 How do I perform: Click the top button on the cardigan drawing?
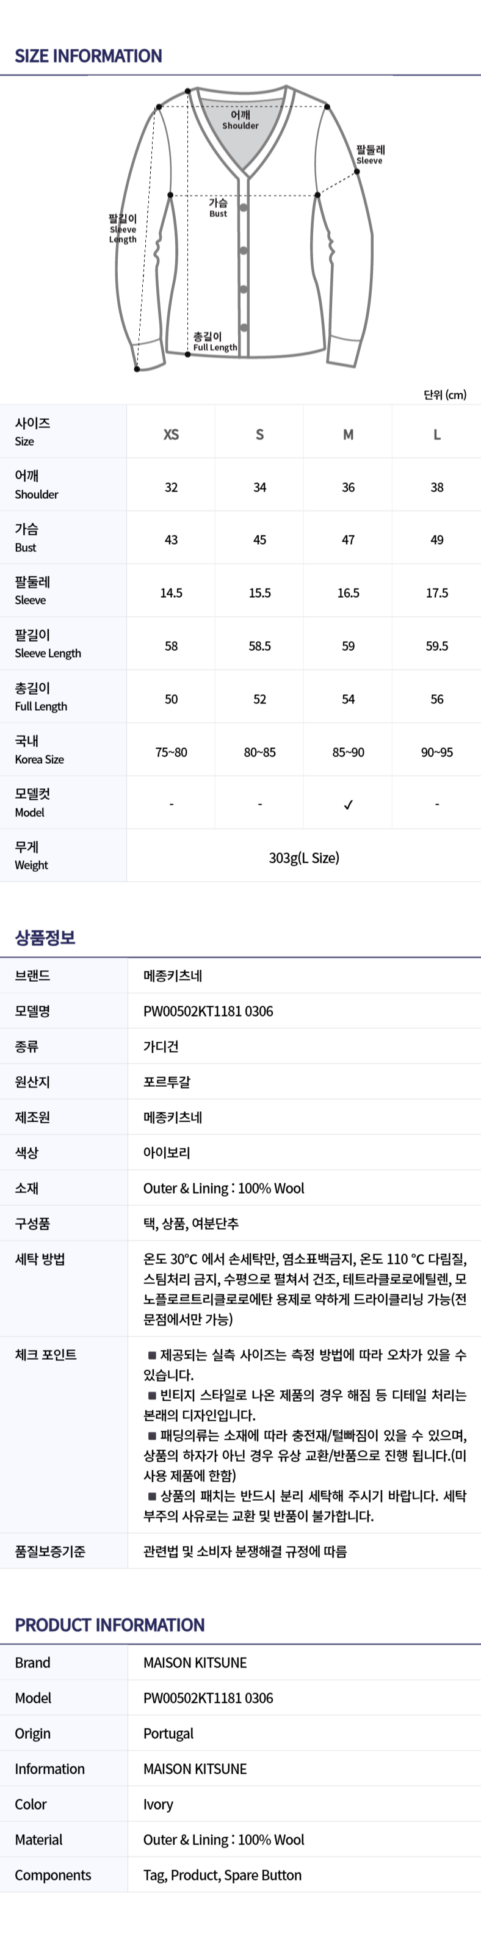tap(244, 207)
